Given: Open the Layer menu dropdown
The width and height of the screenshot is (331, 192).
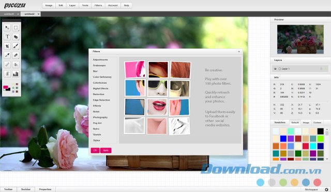Looking at the screenshot, I should (72, 6).
